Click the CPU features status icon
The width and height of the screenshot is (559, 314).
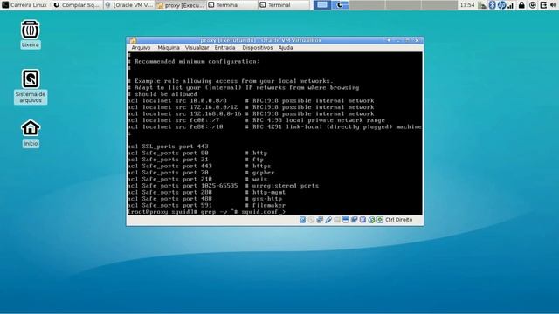[362, 220]
